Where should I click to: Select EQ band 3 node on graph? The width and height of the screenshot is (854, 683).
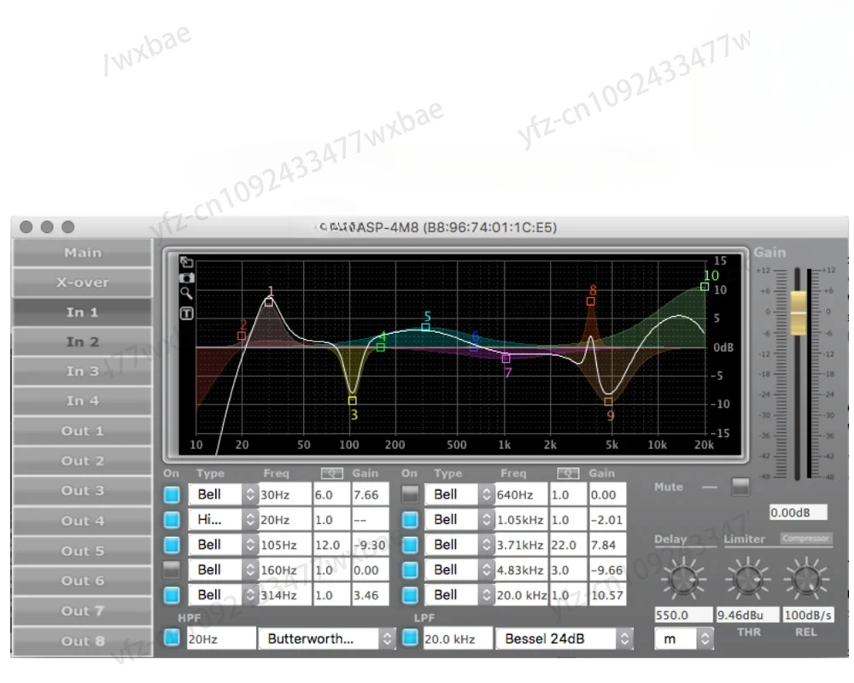pos(353,400)
